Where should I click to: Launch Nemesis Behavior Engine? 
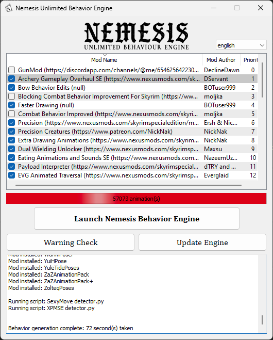coord(136,219)
